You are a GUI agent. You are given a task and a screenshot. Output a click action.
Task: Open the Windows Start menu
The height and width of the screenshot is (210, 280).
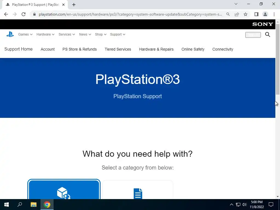point(7,205)
